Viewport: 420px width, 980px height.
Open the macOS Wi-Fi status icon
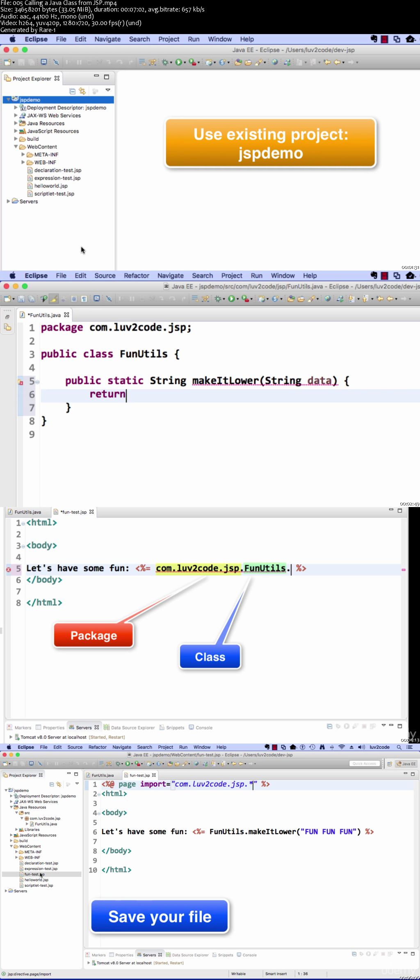[x=342, y=747]
